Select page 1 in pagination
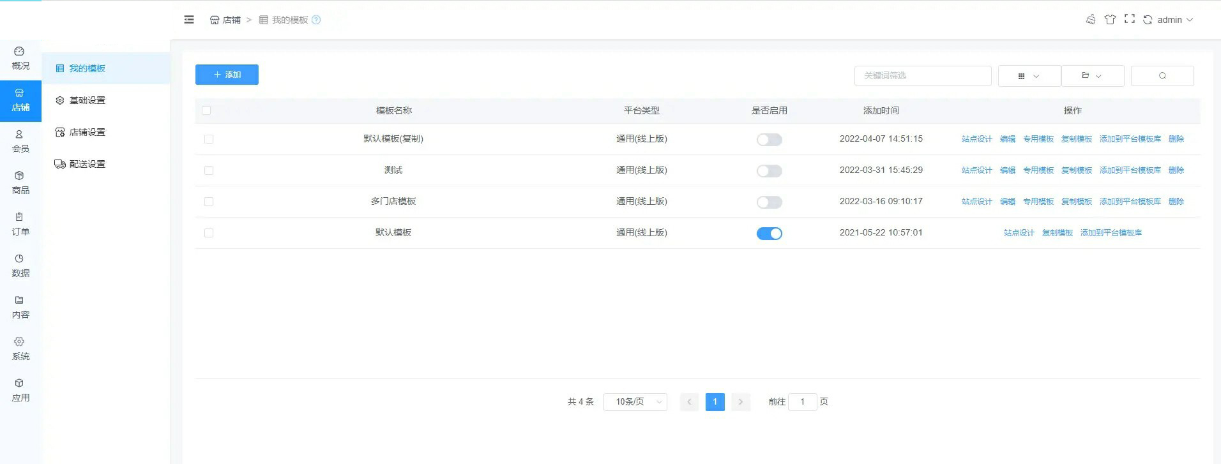This screenshot has height=464, width=1221. pyautogui.click(x=715, y=401)
